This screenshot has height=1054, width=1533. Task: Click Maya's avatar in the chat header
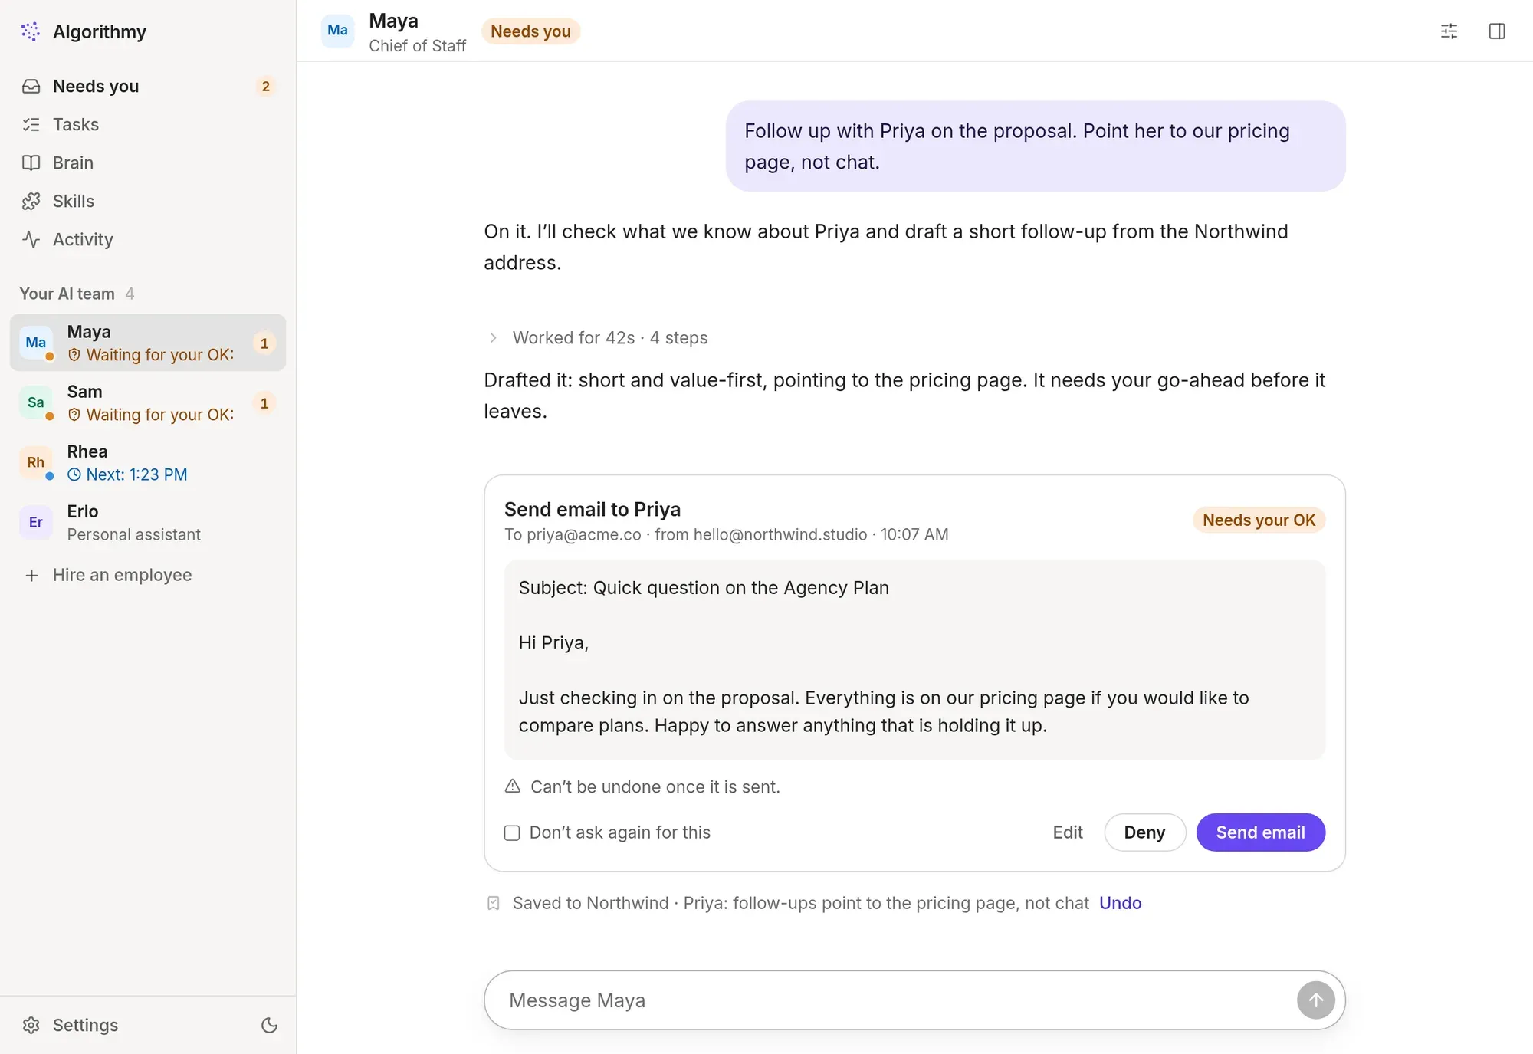[x=337, y=31]
